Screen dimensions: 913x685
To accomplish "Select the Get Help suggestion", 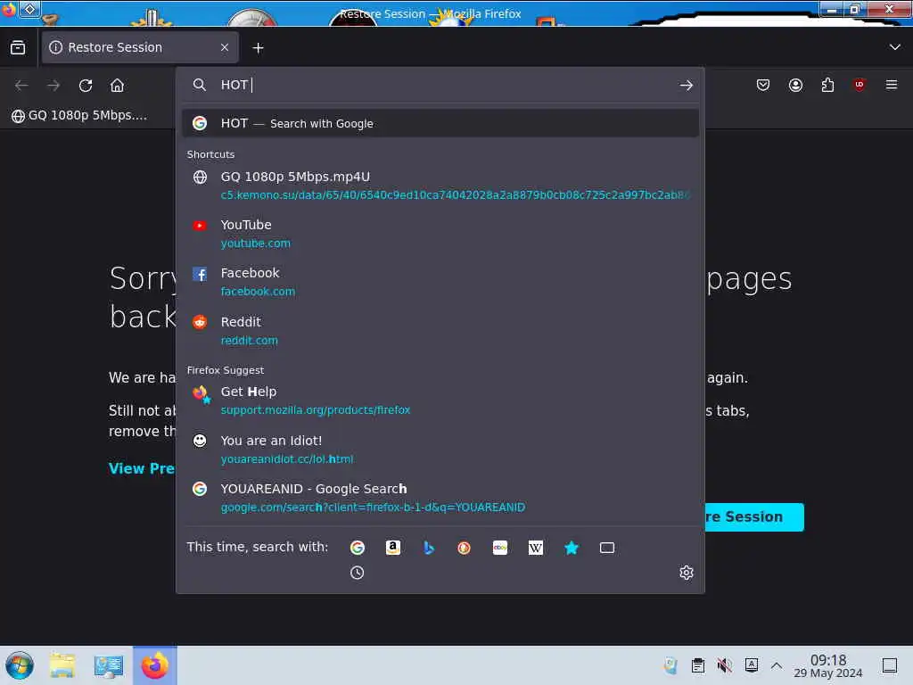I will [x=440, y=400].
